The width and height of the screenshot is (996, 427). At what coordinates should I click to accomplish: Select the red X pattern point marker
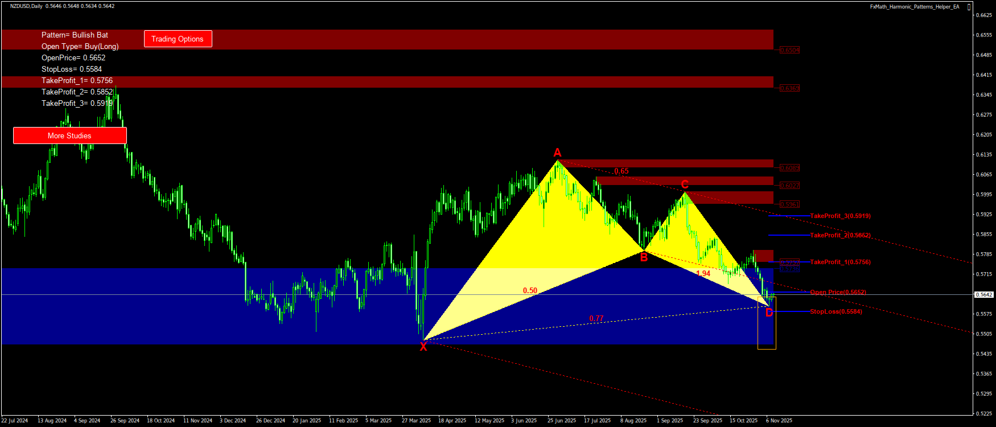click(423, 347)
